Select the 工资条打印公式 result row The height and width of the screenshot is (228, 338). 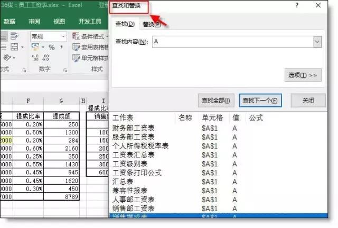(218, 173)
